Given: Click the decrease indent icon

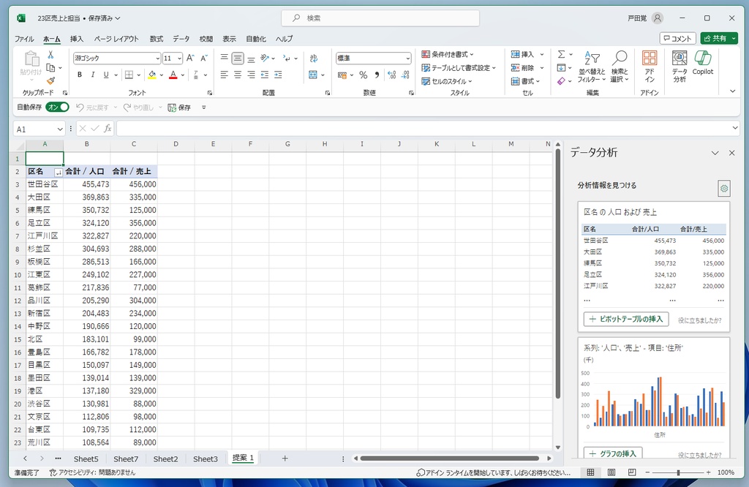Looking at the screenshot, I should 264,75.
